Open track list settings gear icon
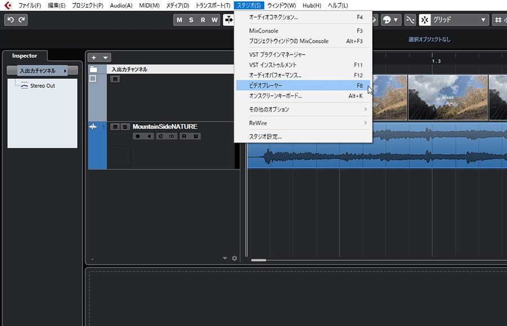The height and width of the screenshot is (326, 507). coord(234,258)
